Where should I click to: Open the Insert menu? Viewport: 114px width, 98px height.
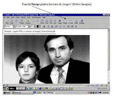(17, 17)
